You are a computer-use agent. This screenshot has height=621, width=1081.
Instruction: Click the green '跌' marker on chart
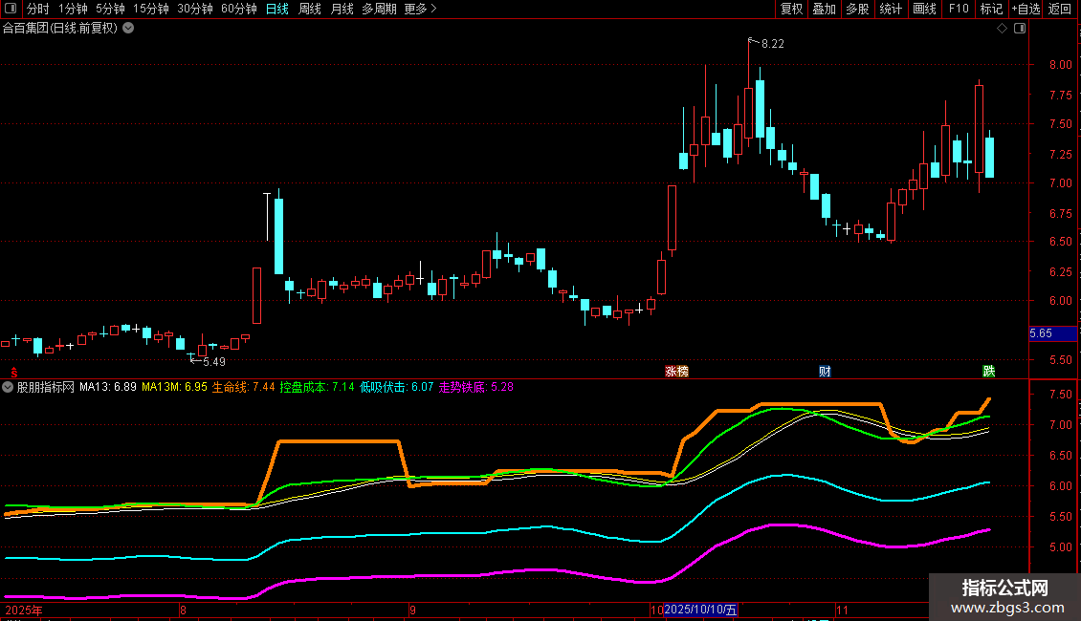[988, 371]
